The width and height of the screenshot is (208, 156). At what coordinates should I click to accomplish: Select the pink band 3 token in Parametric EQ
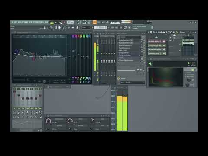point(78,36)
